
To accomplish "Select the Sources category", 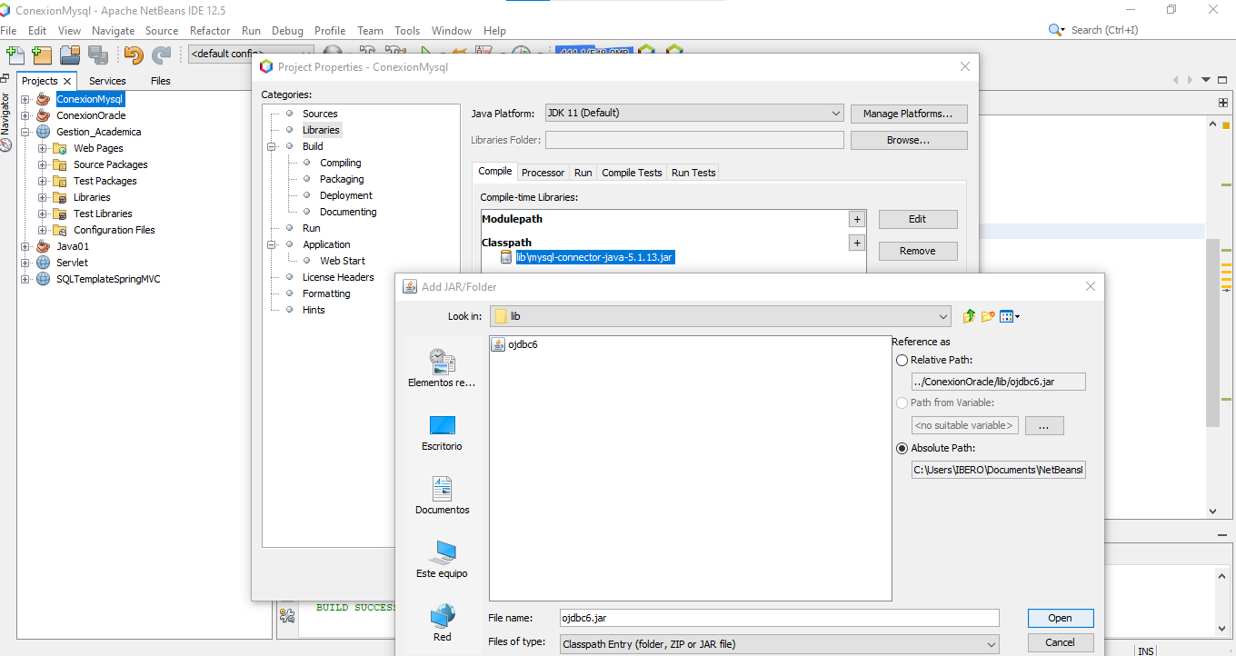I will 320,114.
